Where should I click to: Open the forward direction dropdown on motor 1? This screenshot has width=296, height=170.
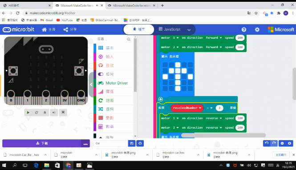click(214, 38)
